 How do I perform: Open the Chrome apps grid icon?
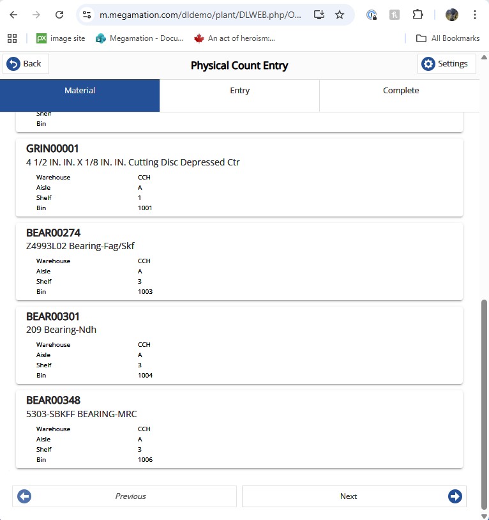point(12,38)
